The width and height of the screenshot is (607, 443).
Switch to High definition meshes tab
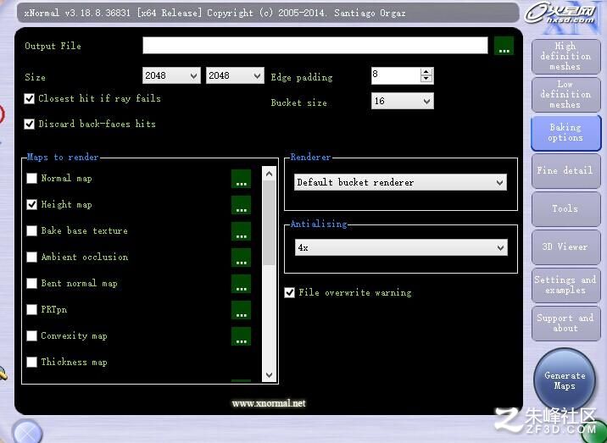click(565, 57)
